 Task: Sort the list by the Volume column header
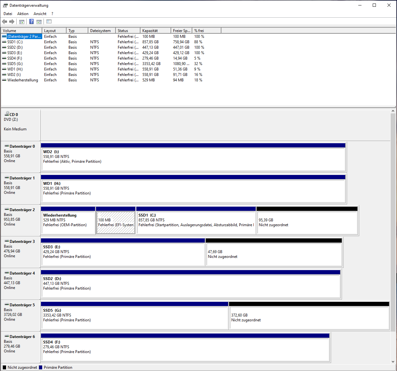21,31
